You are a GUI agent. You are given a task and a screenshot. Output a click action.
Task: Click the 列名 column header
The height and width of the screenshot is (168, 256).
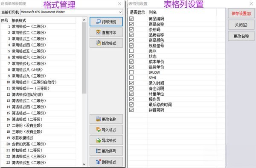point(182,12)
